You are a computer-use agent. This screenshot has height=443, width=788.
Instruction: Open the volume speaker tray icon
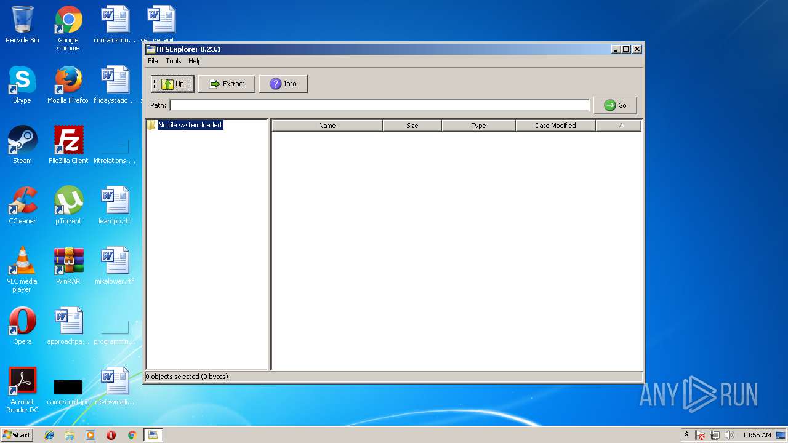pyautogui.click(x=730, y=435)
